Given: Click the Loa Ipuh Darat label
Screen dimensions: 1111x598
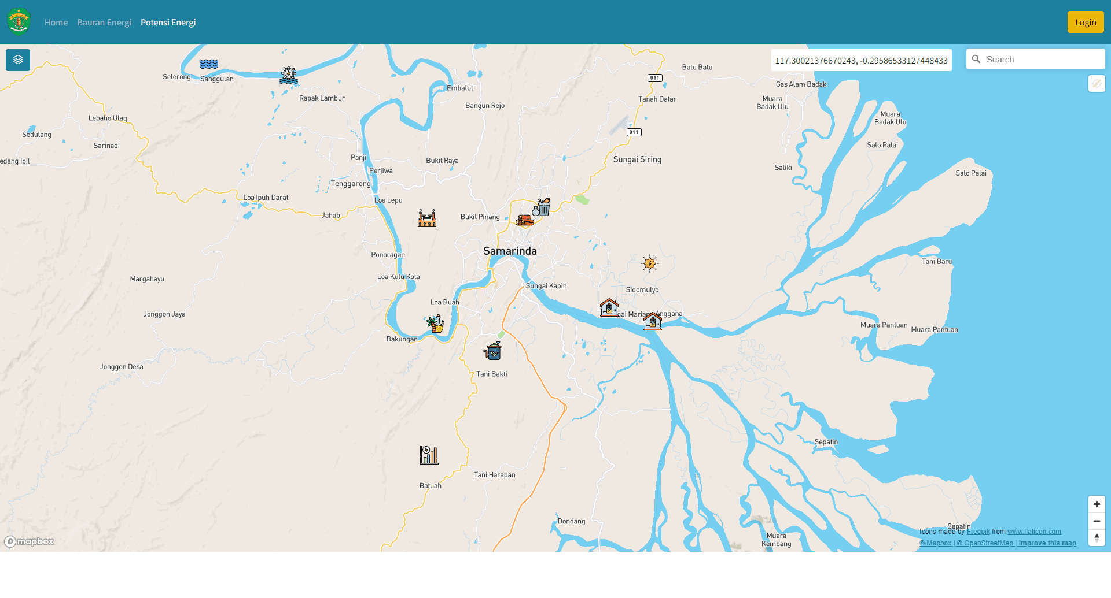Looking at the screenshot, I should point(266,198).
